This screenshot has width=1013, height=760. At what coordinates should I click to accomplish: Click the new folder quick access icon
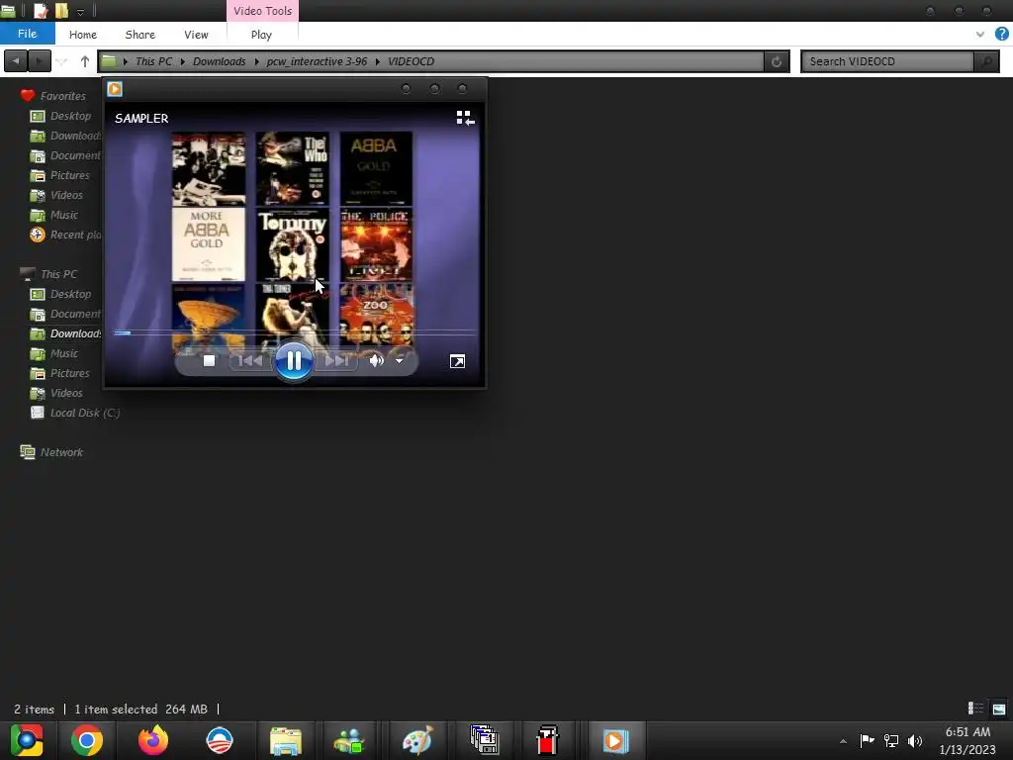(61, 10)
